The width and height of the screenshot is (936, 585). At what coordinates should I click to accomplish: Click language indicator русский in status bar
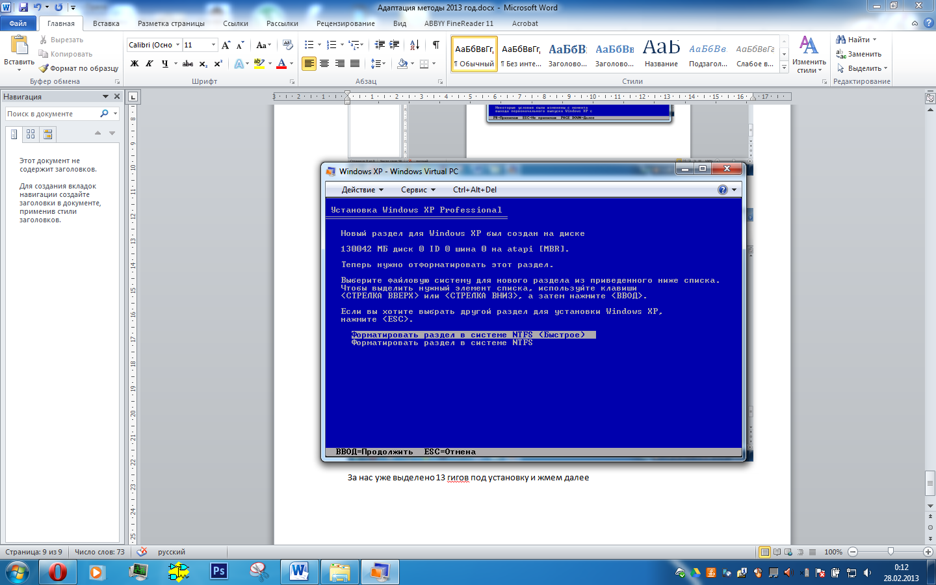172,552
